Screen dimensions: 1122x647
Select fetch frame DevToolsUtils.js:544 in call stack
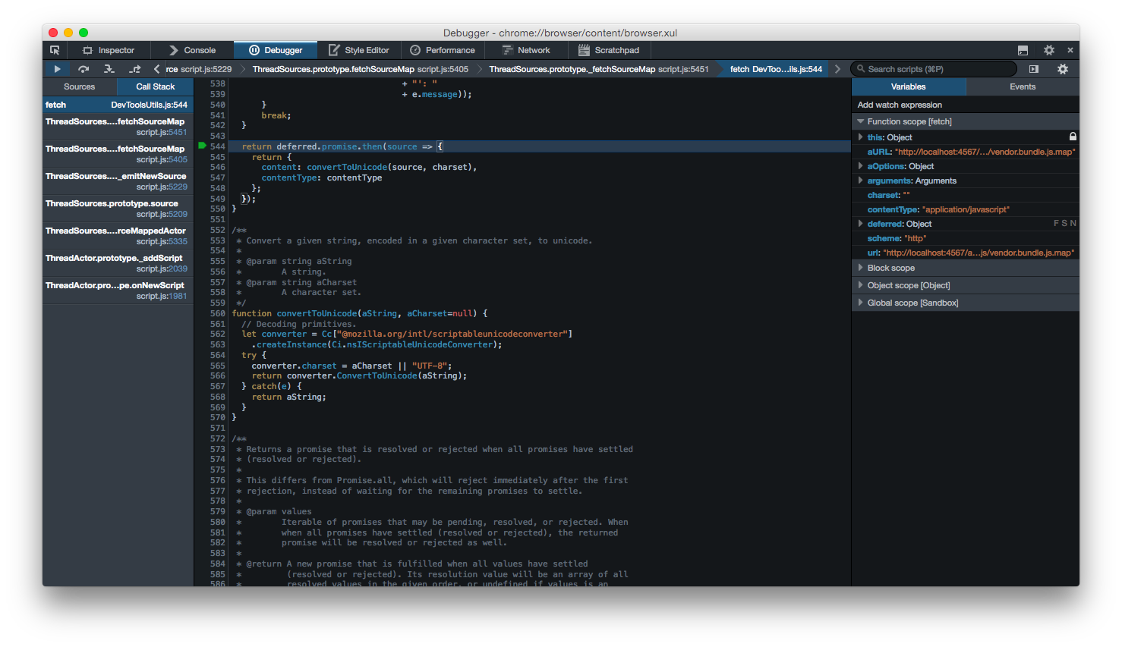(118, 105)
